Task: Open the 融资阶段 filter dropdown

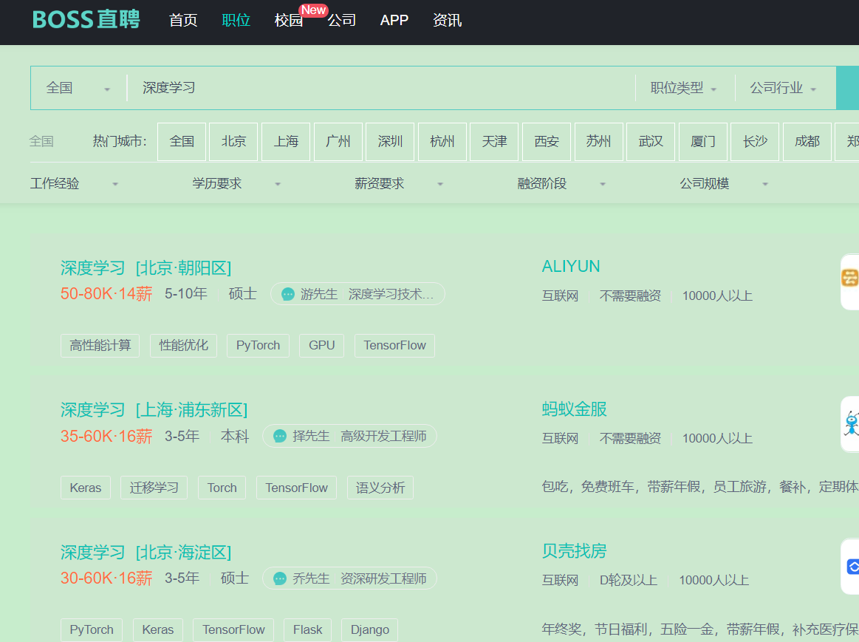Action: pos(561,183)
